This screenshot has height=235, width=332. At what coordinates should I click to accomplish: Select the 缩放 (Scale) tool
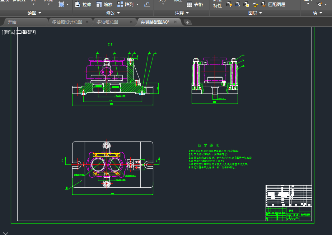104,5
